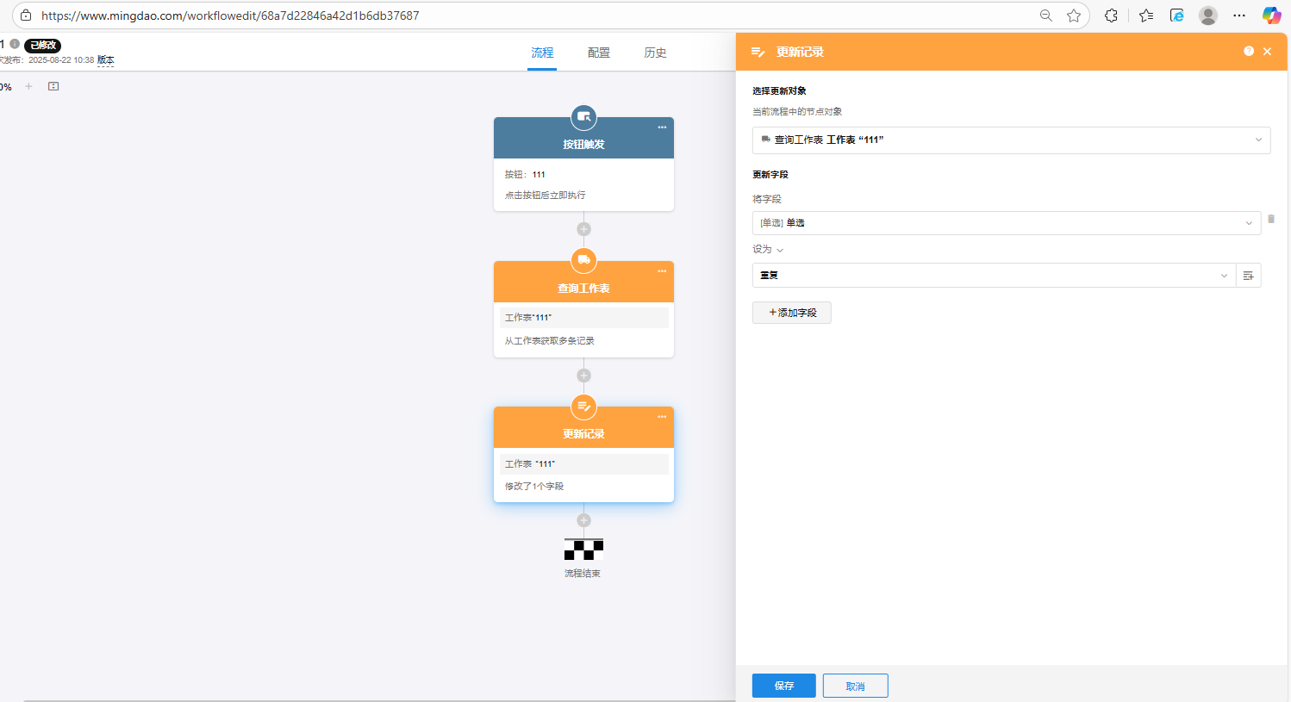Viewport: 1291px width, 702px height.
Task: Click the 添加字段 button
Action: click(x=791, y=313)
